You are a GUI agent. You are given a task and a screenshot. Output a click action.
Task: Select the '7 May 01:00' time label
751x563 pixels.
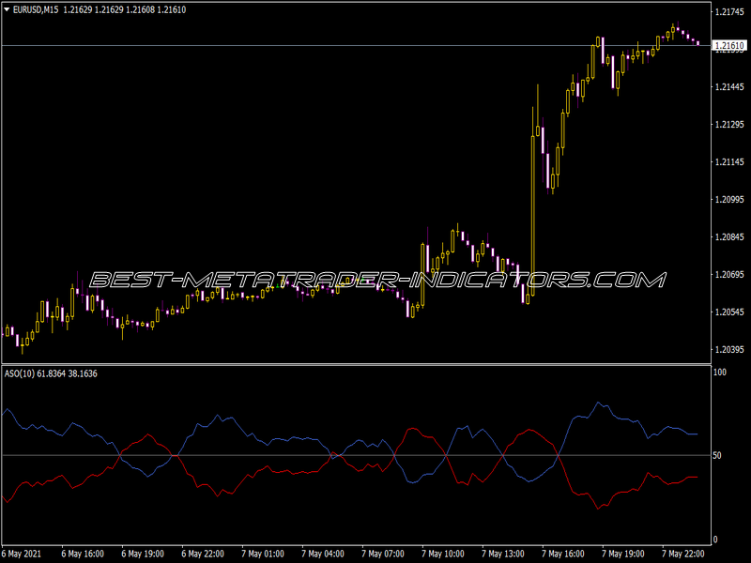263,554
